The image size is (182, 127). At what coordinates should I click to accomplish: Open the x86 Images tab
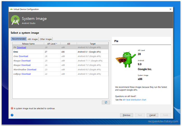[x=32, y=39]
